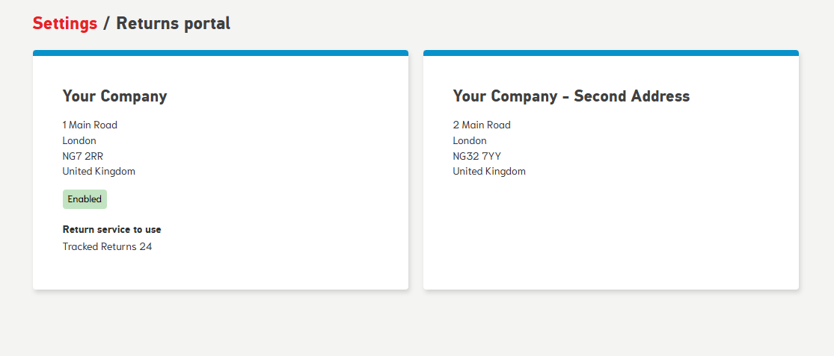The image size is (834, 356).
Task: Click the Return service to use label
Action: tap(111, 229)
